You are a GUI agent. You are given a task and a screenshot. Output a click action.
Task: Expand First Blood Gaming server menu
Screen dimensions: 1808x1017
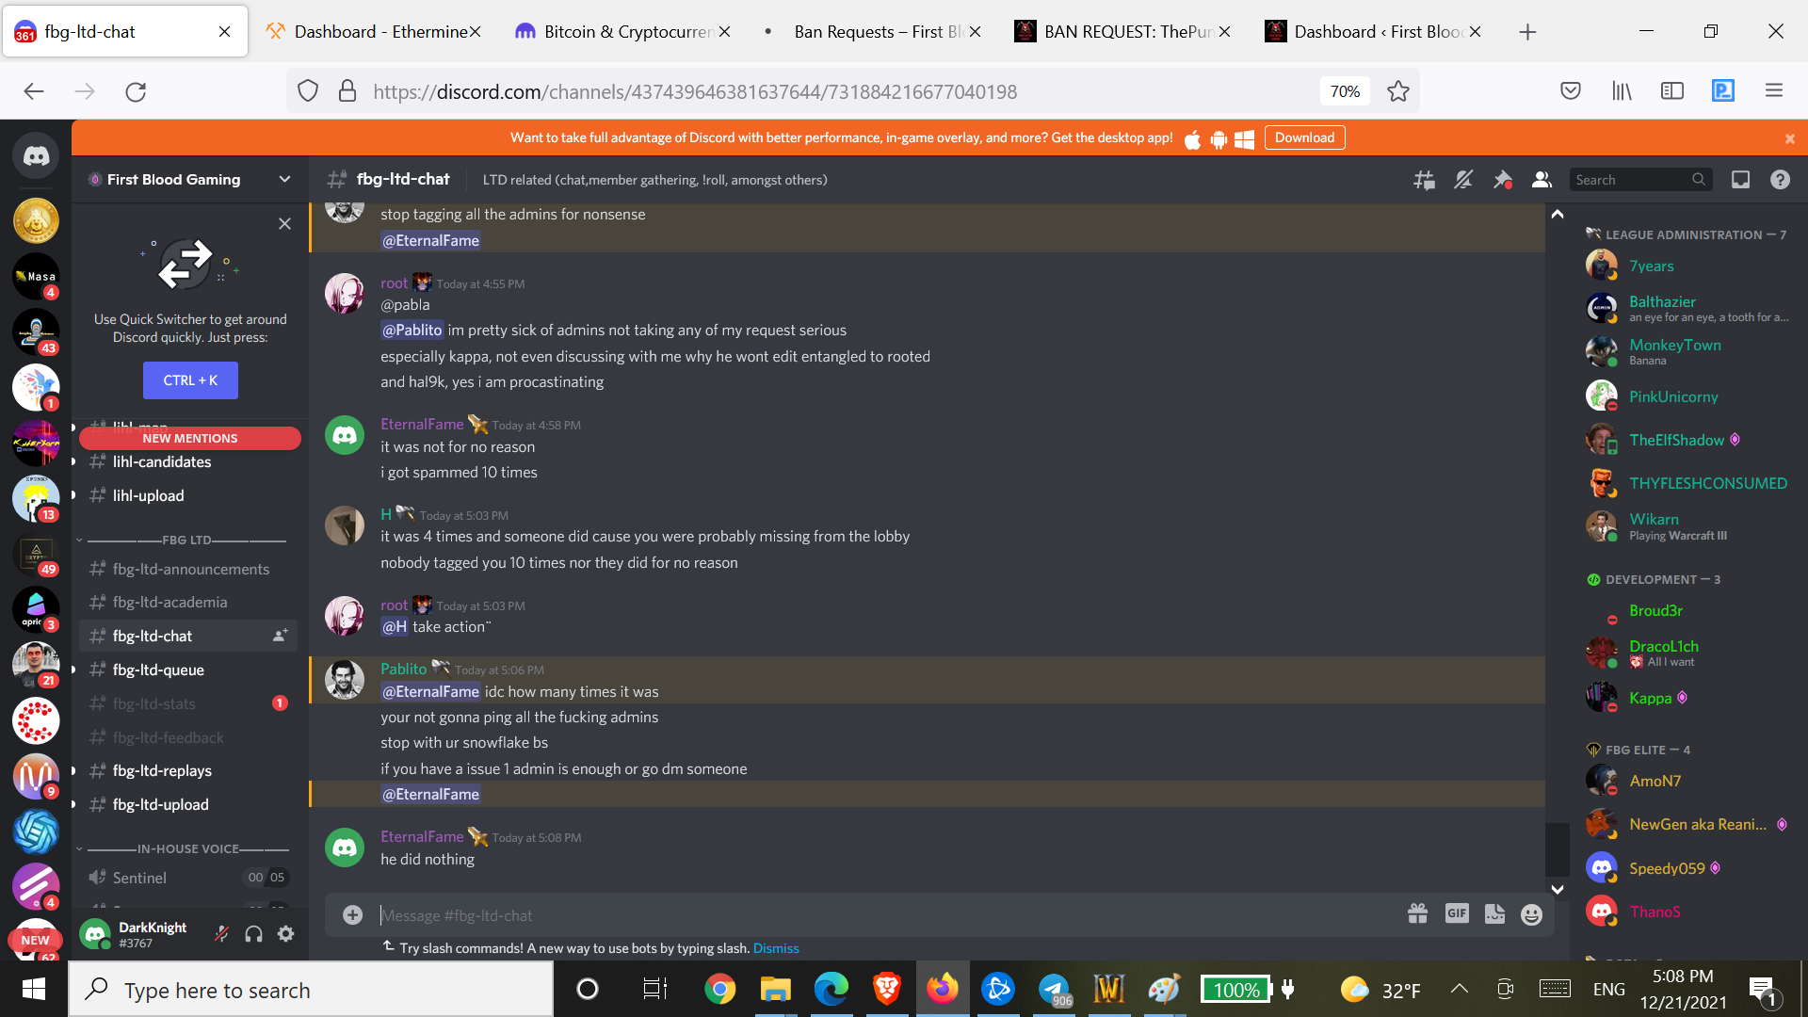coord(190,179)
